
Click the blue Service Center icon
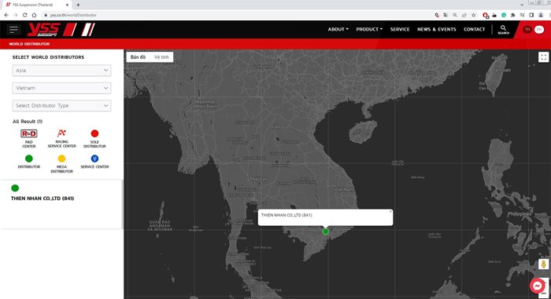tap(94, 159)
